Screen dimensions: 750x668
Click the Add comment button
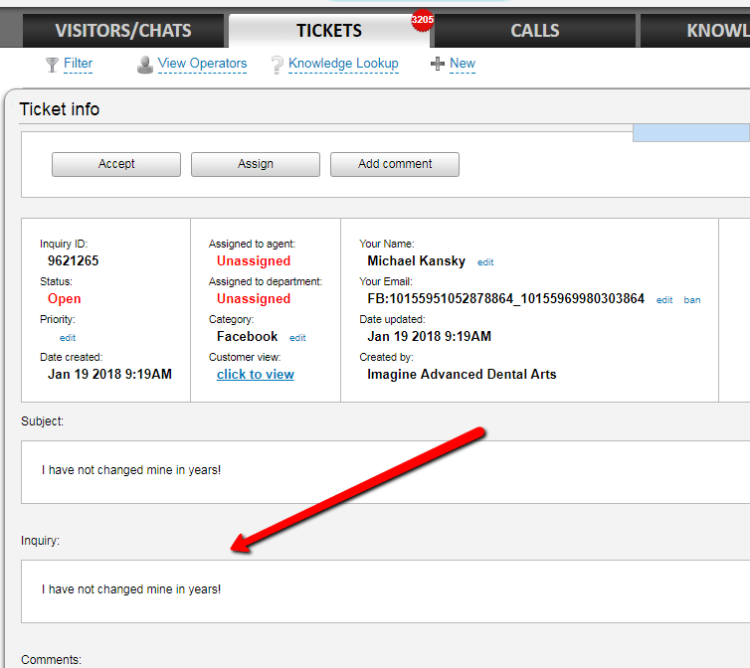point(395,164)
